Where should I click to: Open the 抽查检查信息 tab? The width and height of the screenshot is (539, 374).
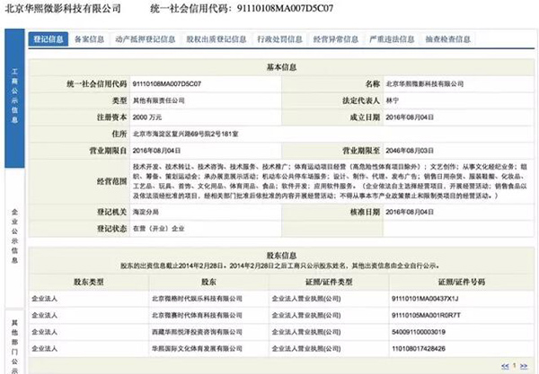(x=448, y=39)
